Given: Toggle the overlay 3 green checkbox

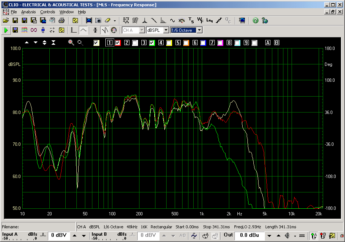Looking at the screenshot, I should tap(152, 43).
